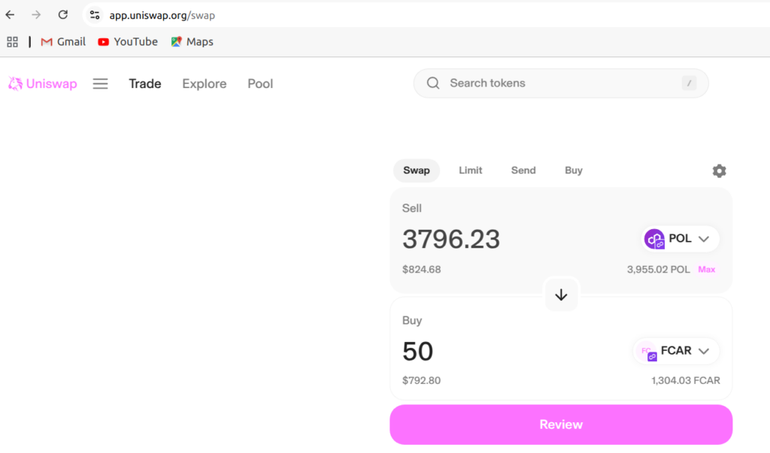Click the 1,304.03 FCAR balance text

(x=686, y=380)
